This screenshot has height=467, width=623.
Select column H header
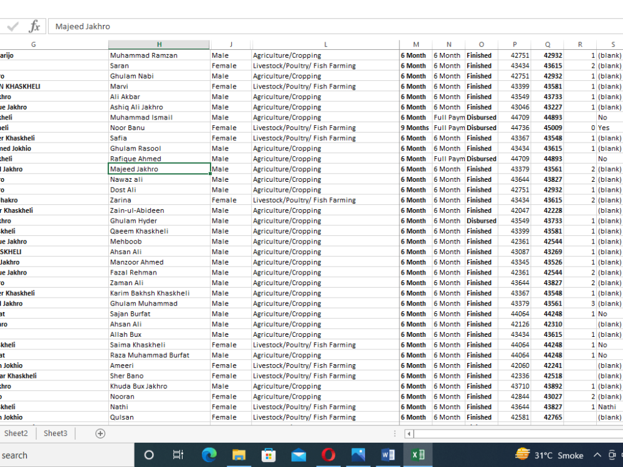(x=159, y=44)
